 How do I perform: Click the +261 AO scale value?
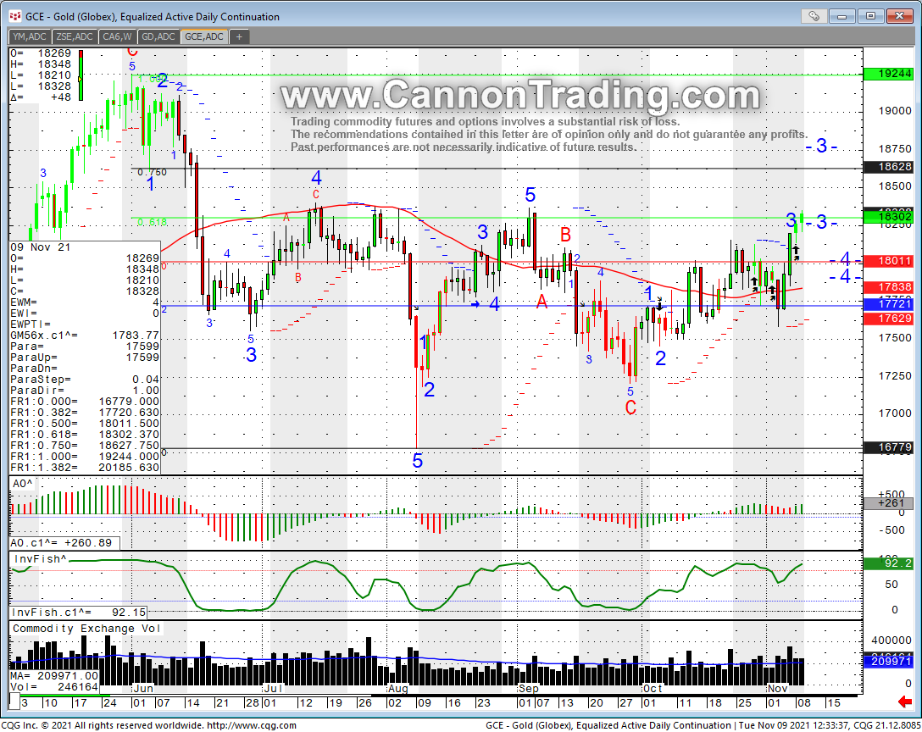click(887, 503)
